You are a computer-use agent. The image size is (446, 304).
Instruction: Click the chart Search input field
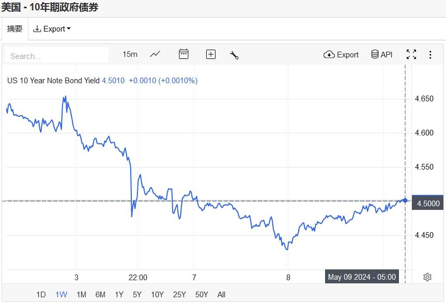57,56
